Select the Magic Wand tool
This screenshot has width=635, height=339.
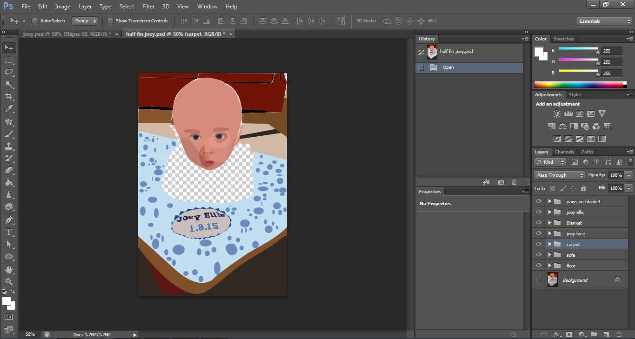tap(9, 84)
